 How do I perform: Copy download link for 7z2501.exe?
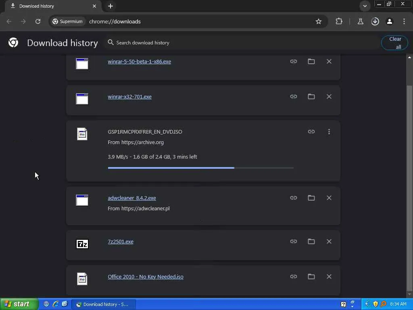[x=294, y=241]
